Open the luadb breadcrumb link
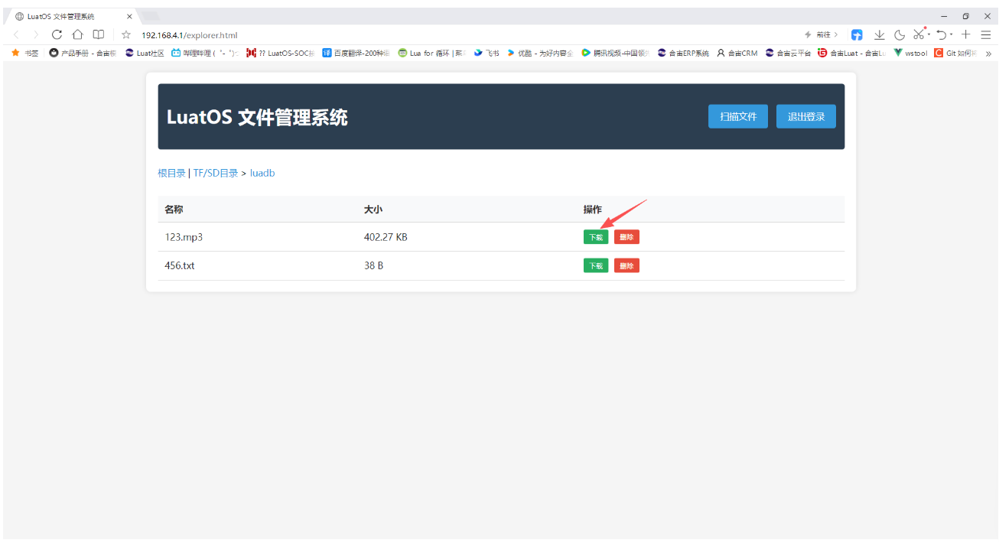This screenshot has width=999, height=543. pyautogui.click(x=262, y=174)
